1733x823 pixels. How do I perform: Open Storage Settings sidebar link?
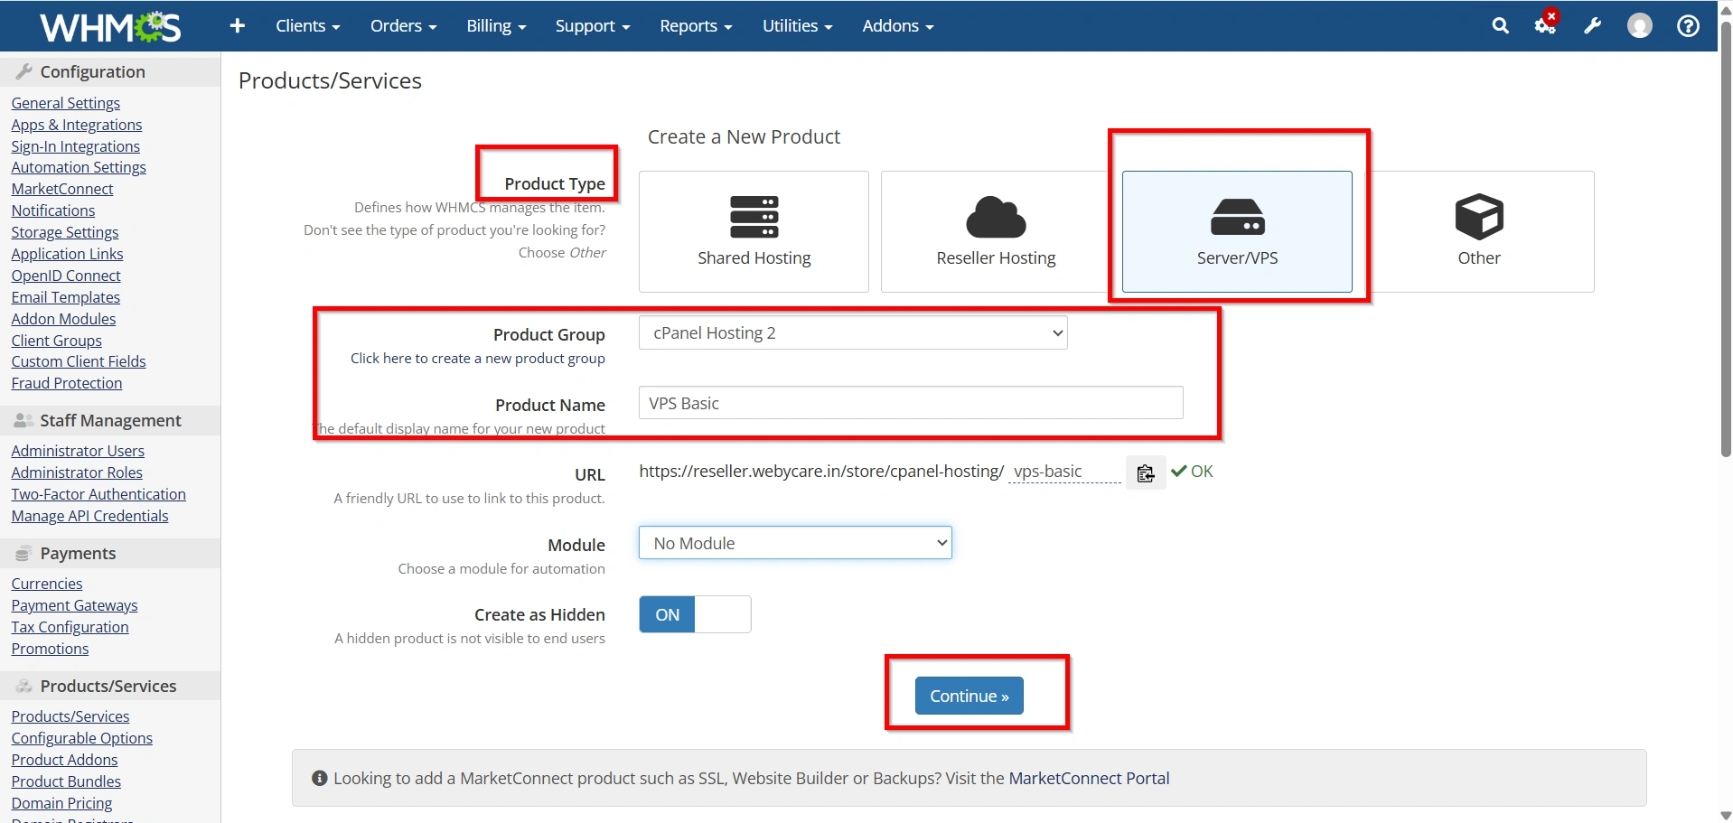pos(65,232)
